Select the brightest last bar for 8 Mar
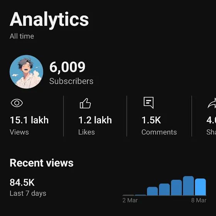The image size is (216, 216). (201, 187)
